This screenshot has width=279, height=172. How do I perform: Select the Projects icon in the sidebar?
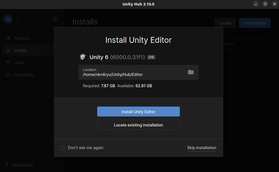(x=8, y=38)
